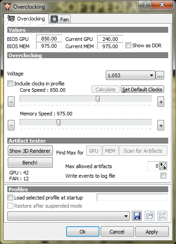Click the voltage ellipsis button
The image size is (176, 244).
(160, 75)
